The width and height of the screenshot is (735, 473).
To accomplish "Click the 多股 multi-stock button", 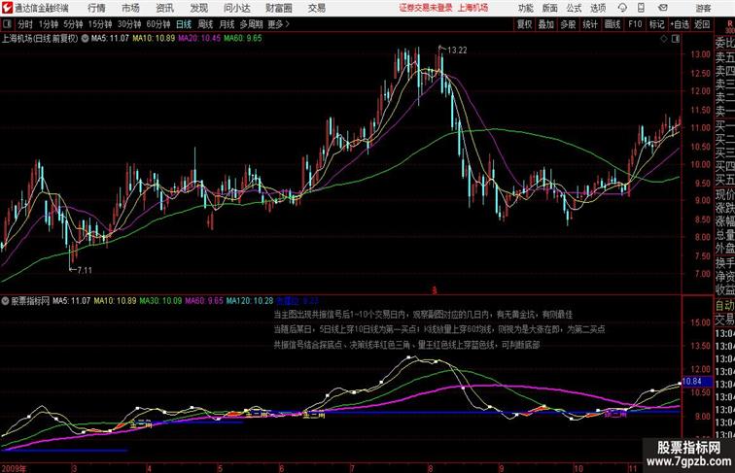I will tap(568, 24).
